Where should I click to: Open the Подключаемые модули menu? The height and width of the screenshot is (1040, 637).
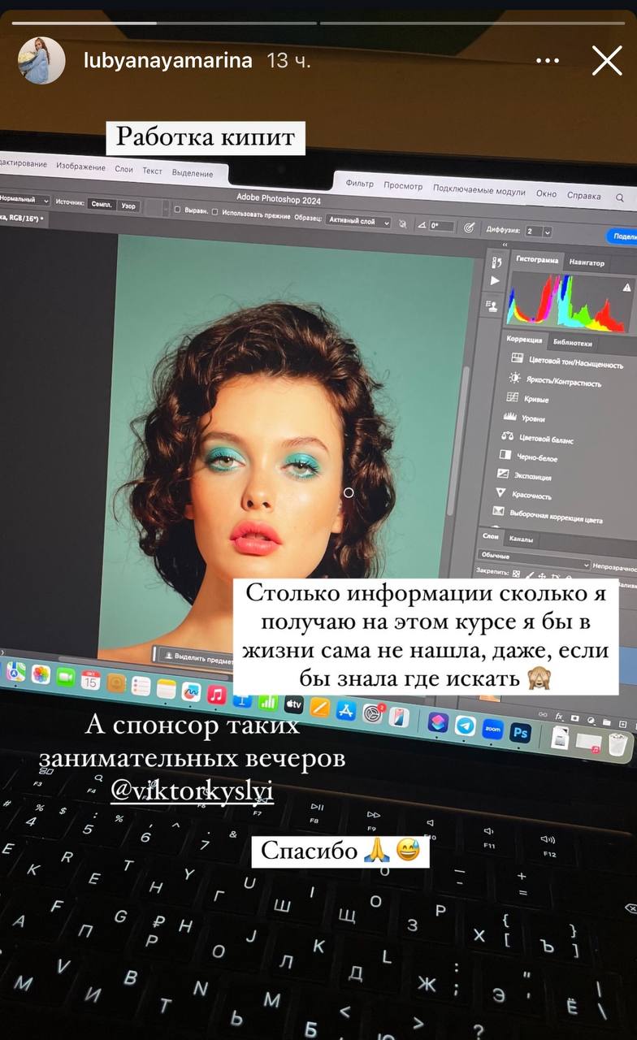479,190
